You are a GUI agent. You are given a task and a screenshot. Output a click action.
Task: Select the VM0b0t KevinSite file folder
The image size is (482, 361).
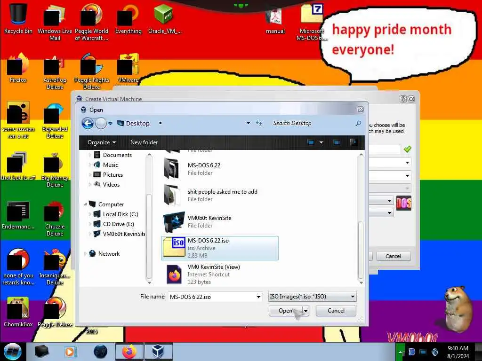click(209, 221)
